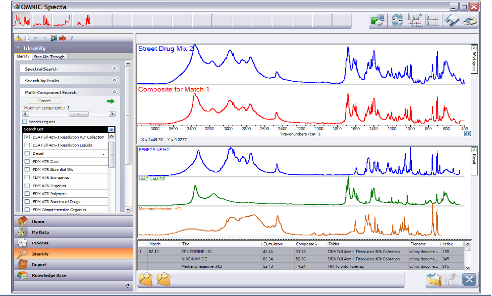Open the help question mark icon
492x296 pixels.
(72, 38)
